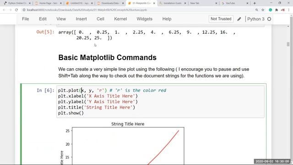293x165 pixels.
Task: Click the array output text
Action: tap(147, 35)
